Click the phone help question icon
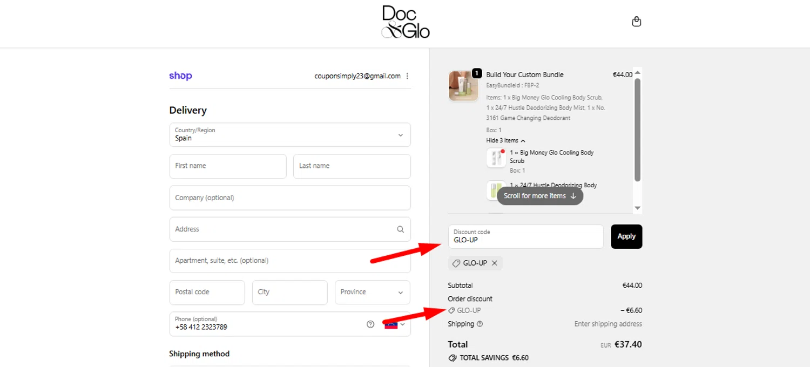Image resolution: width=810 pixels, height=367 pixels. click(x=370, y=324)
